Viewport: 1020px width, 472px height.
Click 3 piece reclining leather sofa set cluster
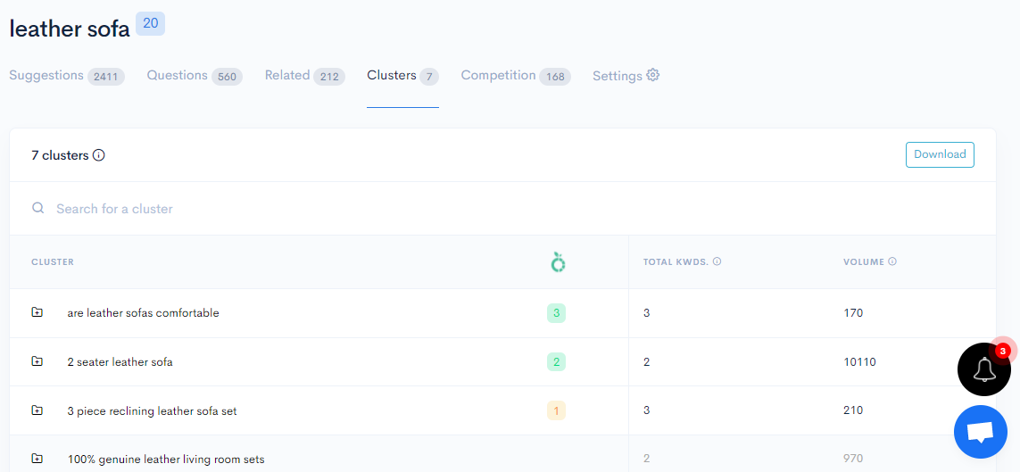pos(153,411)
